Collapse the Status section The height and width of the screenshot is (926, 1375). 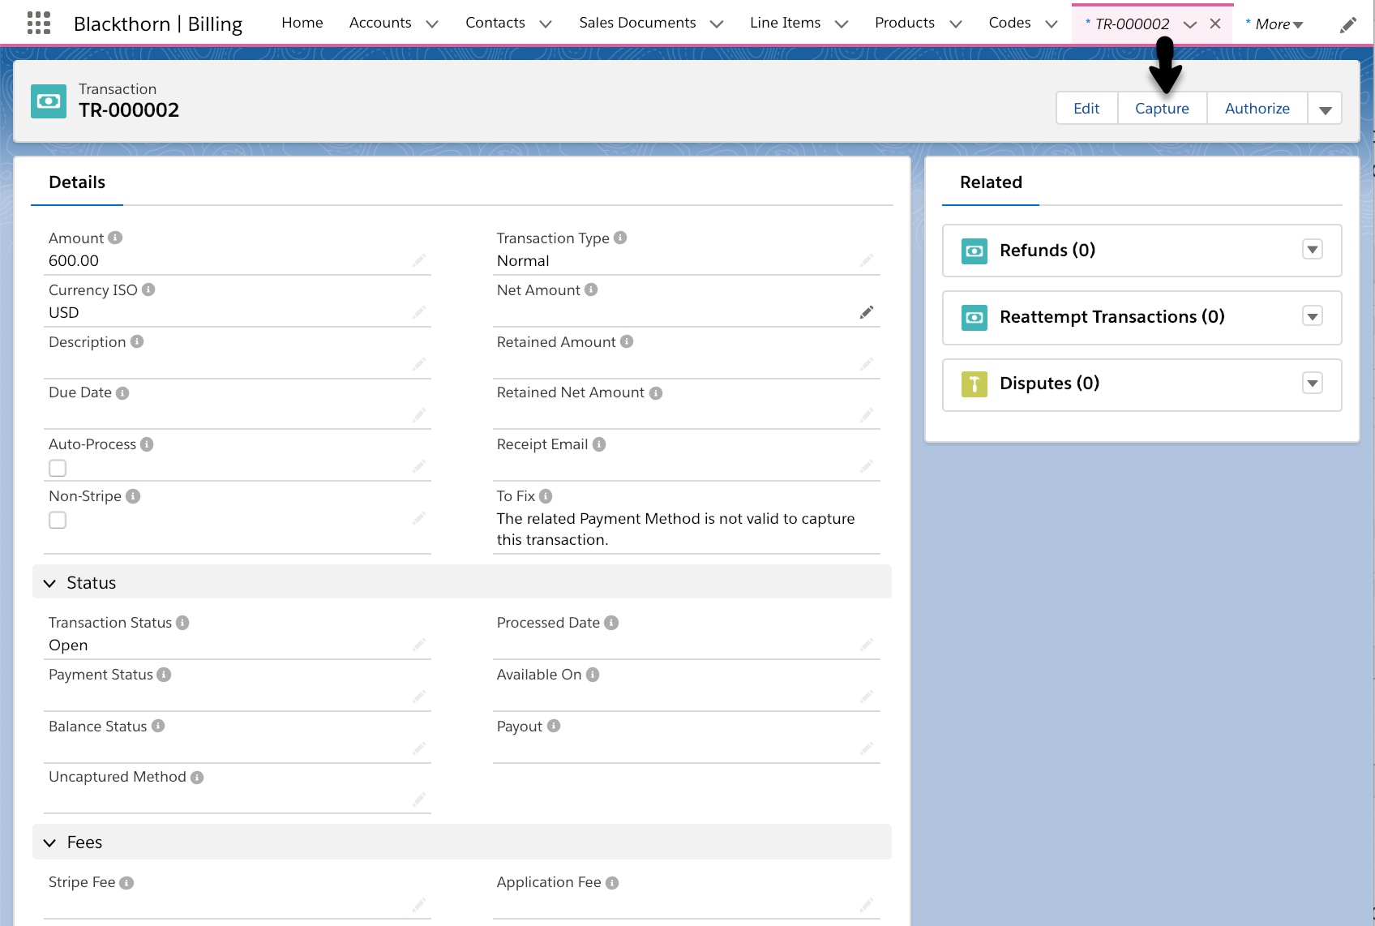(x=49, y=583)
